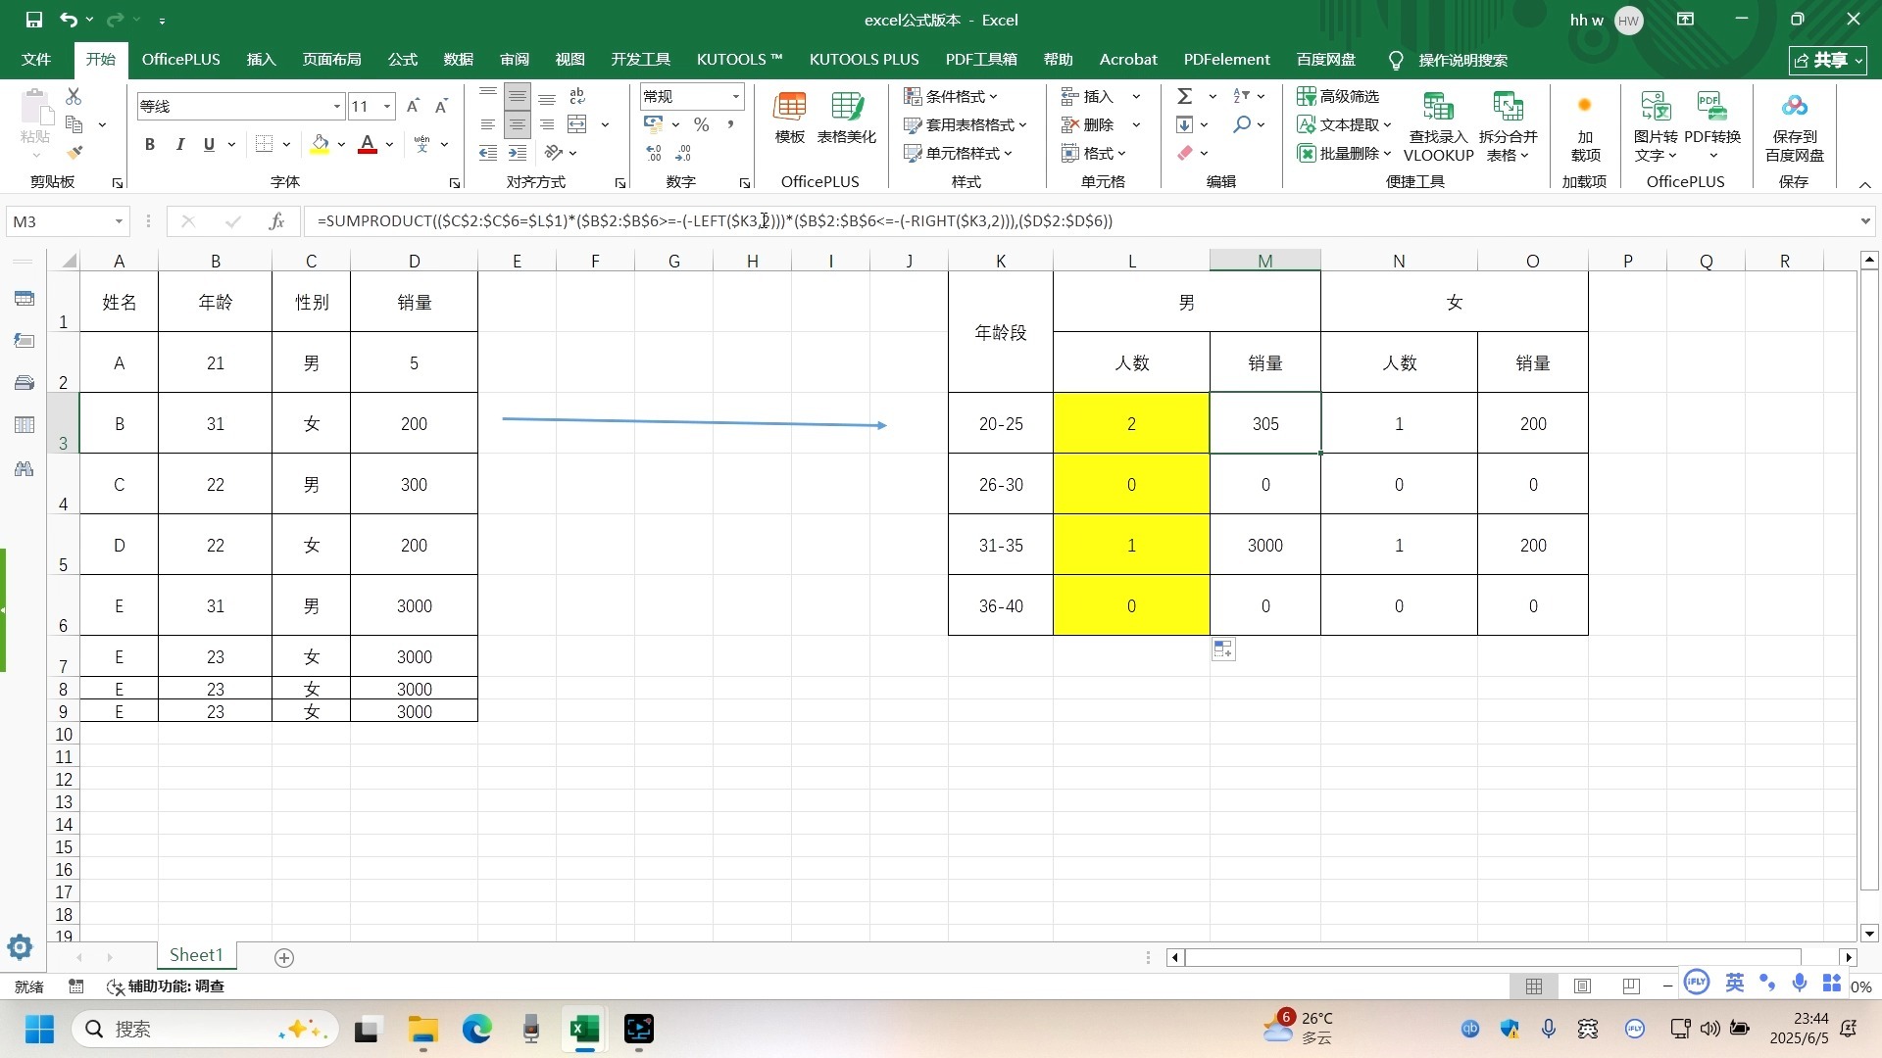1882x1058 pixels.
Task: Click the Cut scissors icon
Action: (74, 96)
